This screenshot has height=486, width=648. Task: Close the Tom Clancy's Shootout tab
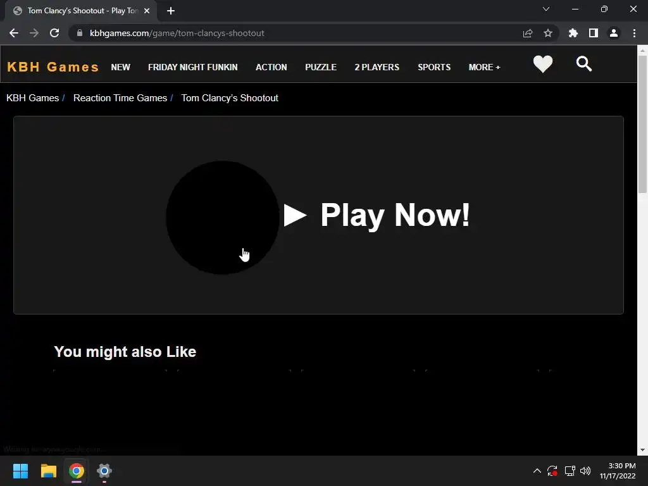click(147, 11)
